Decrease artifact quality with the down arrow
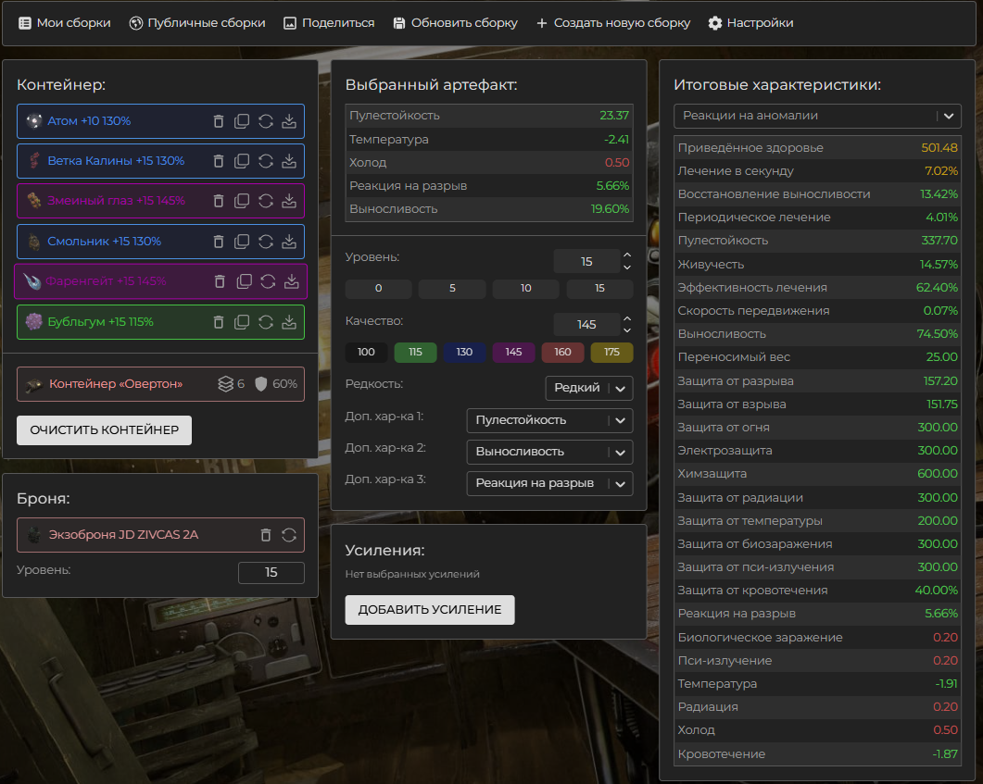The image size is (983, 784). pos(627,330)
